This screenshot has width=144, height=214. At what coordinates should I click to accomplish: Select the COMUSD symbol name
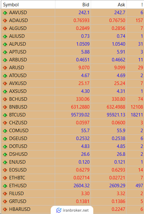click(x=19, y=131)
